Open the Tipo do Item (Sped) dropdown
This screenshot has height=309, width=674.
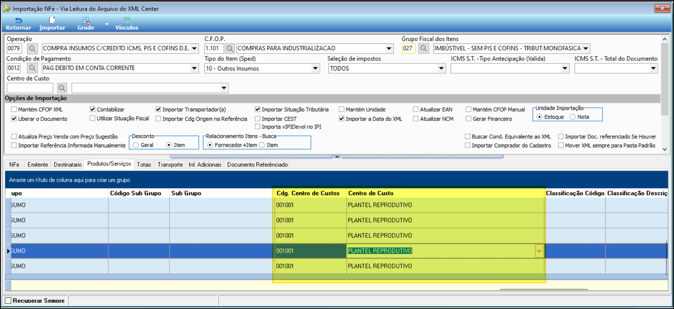315,69
